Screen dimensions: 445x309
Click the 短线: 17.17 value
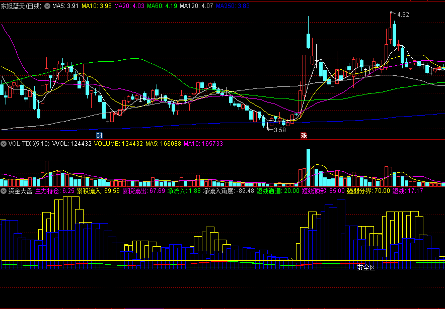(x=408, y=191)
